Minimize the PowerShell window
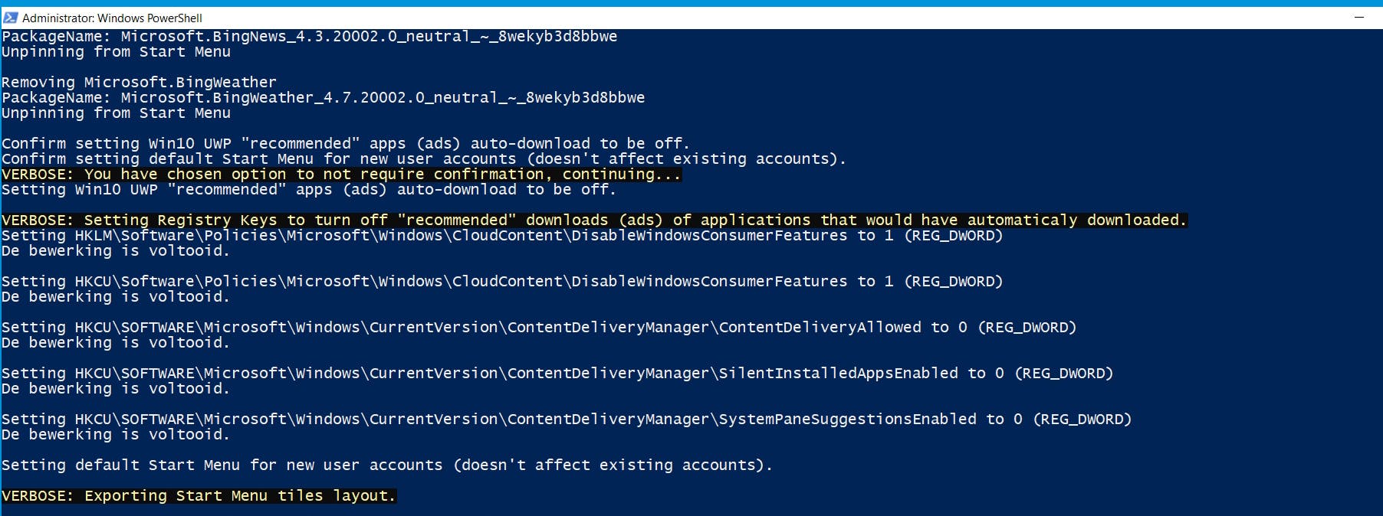The image size is (1383, 516). [1359, 18]
